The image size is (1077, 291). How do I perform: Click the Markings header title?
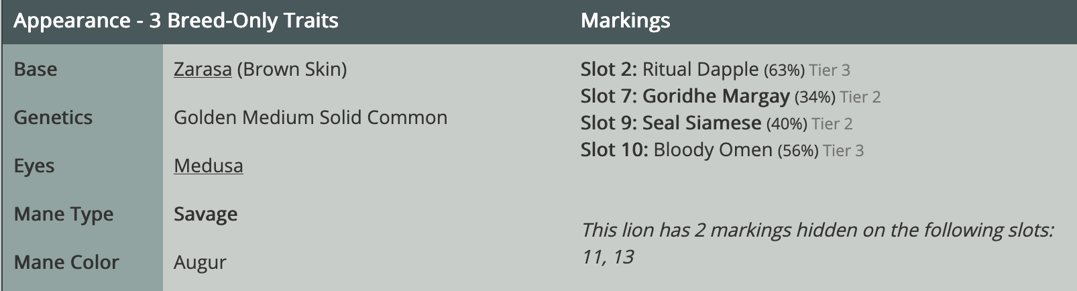click(625, 21)
